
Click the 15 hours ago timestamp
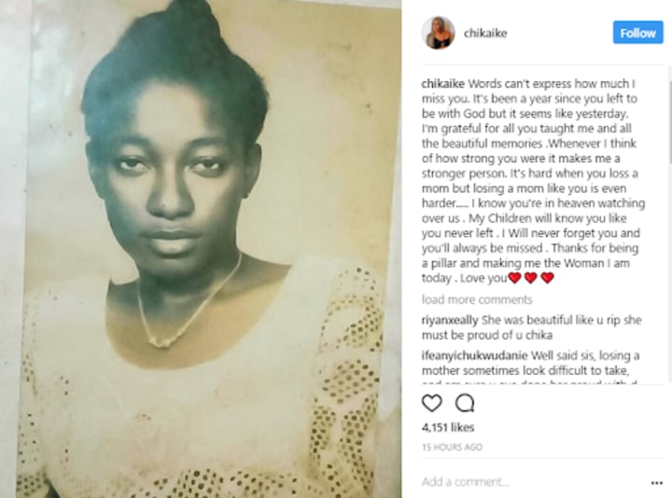452,447
